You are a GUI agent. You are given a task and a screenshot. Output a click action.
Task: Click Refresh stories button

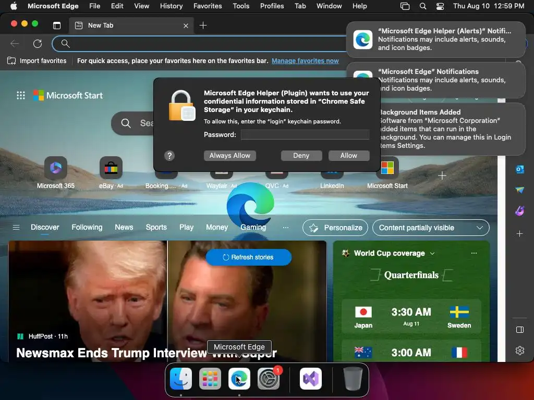pos(249,257)
